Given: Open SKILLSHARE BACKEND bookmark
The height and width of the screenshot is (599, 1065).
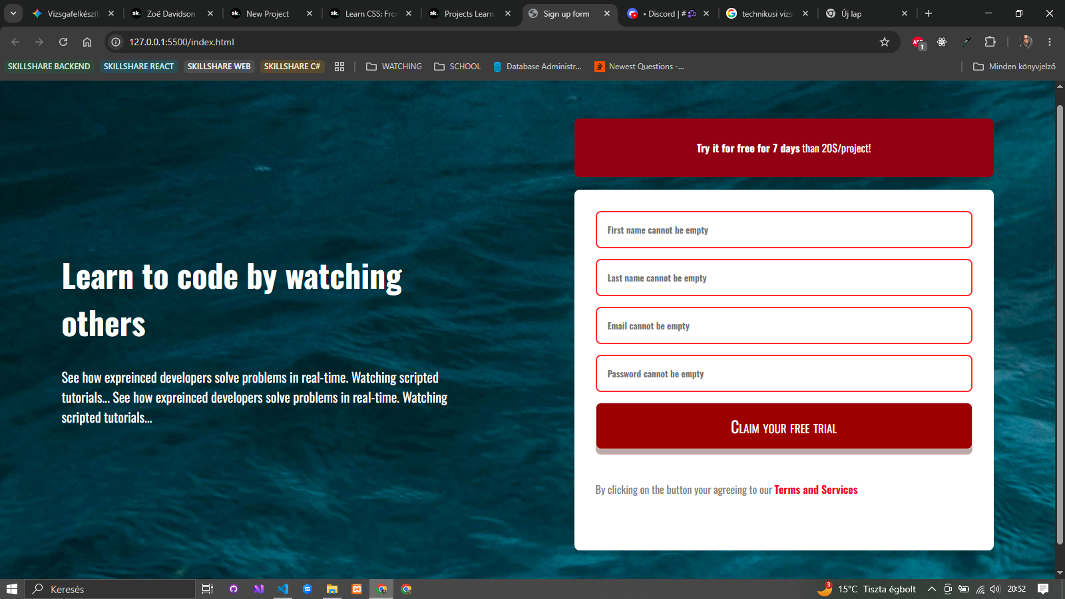Looking at the screenshot, I should [49, 67].
